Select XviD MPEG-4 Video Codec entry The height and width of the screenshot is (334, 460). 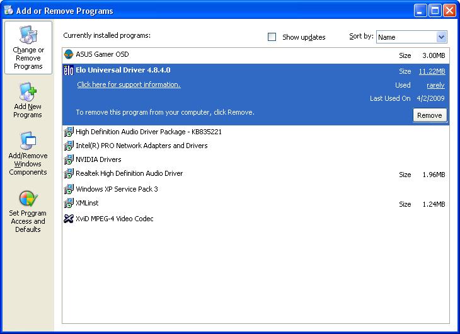(x=256, y=219)
